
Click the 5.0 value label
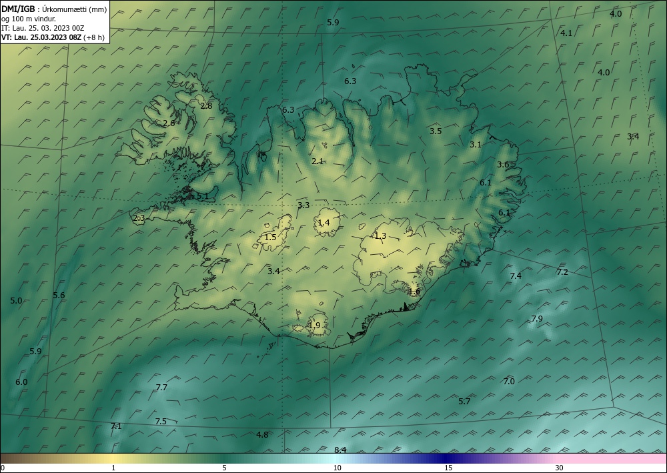point(16,301)
